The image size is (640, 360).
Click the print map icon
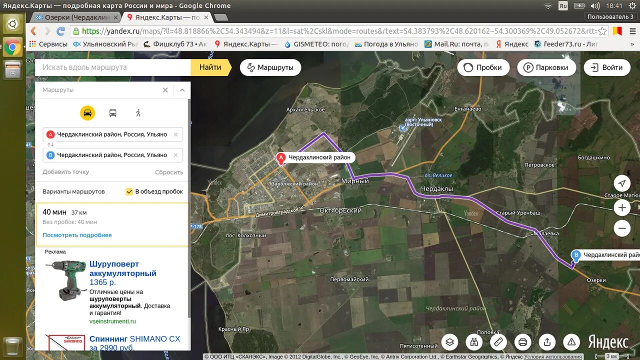(522, 342)
